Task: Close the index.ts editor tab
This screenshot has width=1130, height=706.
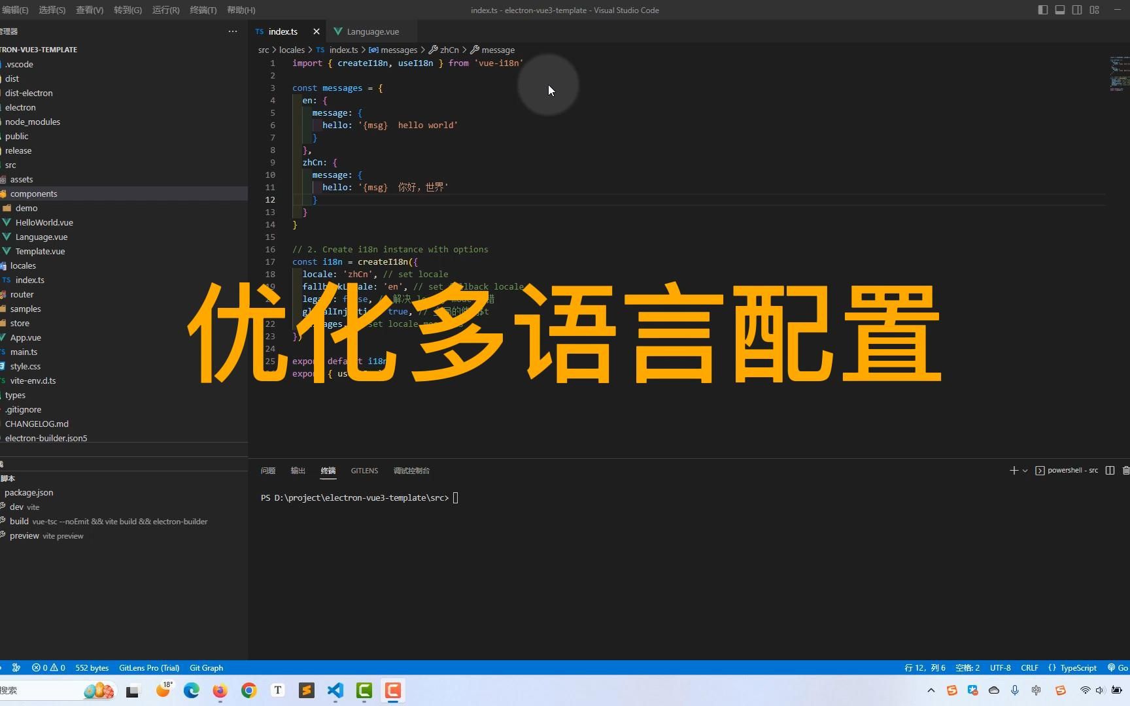Action: pos(317,31)
